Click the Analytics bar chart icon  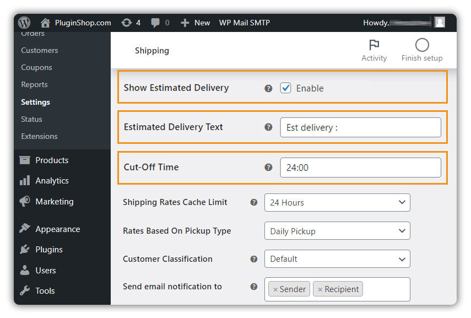coord(25,181)
